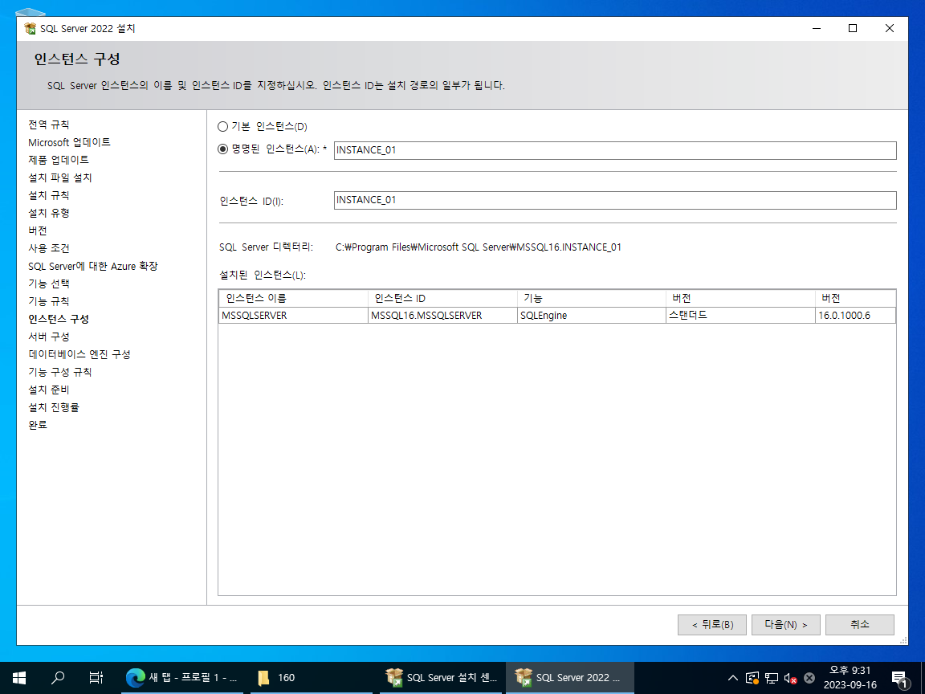Click 기능 규칙 step
This screenshot has width=925, height=694.
click(49, 301)
